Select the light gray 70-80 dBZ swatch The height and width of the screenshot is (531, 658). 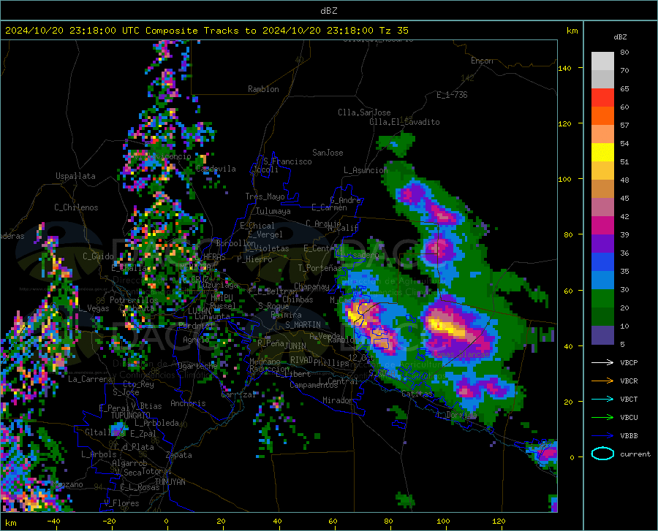(x=602, y=61)
